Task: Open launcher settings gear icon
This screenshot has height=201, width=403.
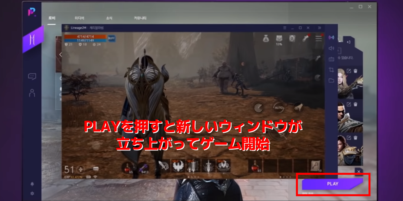Action: pyautogui.click(x=32, y=193)
